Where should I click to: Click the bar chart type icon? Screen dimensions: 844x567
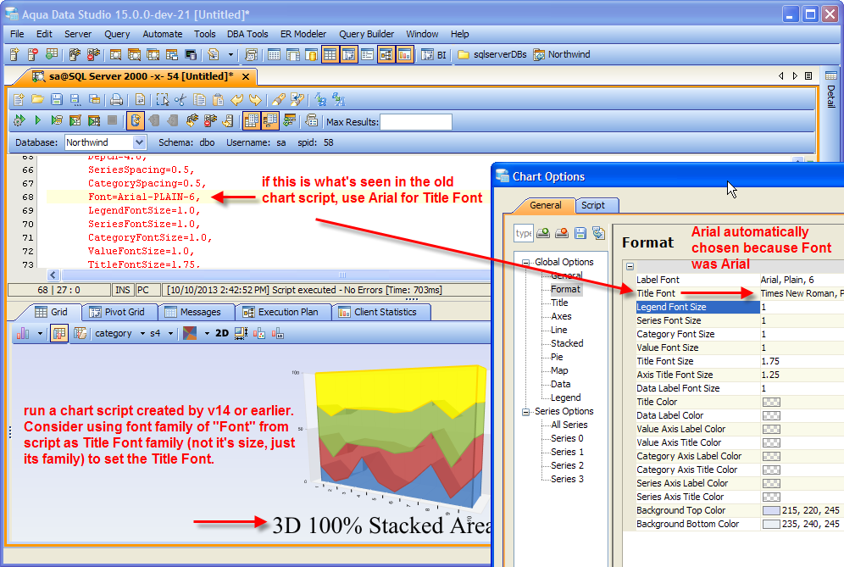tap(23, 333)
